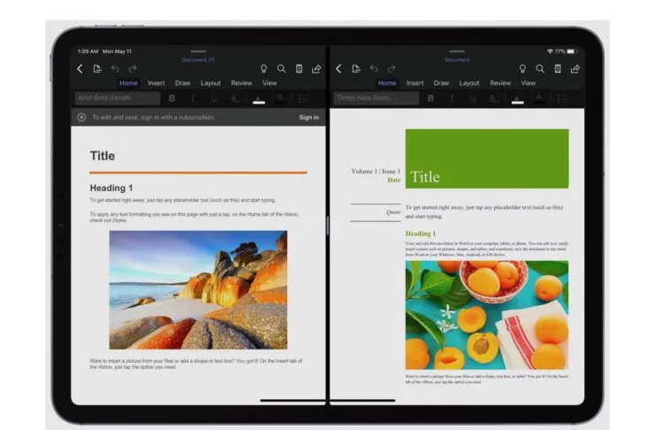Open mobile view icon in left document

point(299,69)
